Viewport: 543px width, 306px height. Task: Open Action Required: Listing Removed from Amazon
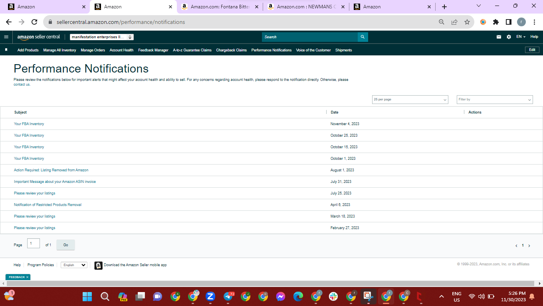51,170
